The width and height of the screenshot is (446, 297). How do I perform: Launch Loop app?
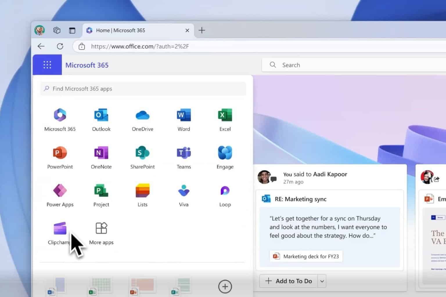pyautogui.click(x=225, y=191)
